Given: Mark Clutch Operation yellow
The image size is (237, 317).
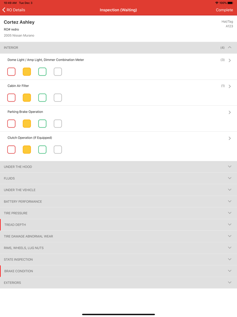Looking at the screenshot, I should click(x=27, y=149).
